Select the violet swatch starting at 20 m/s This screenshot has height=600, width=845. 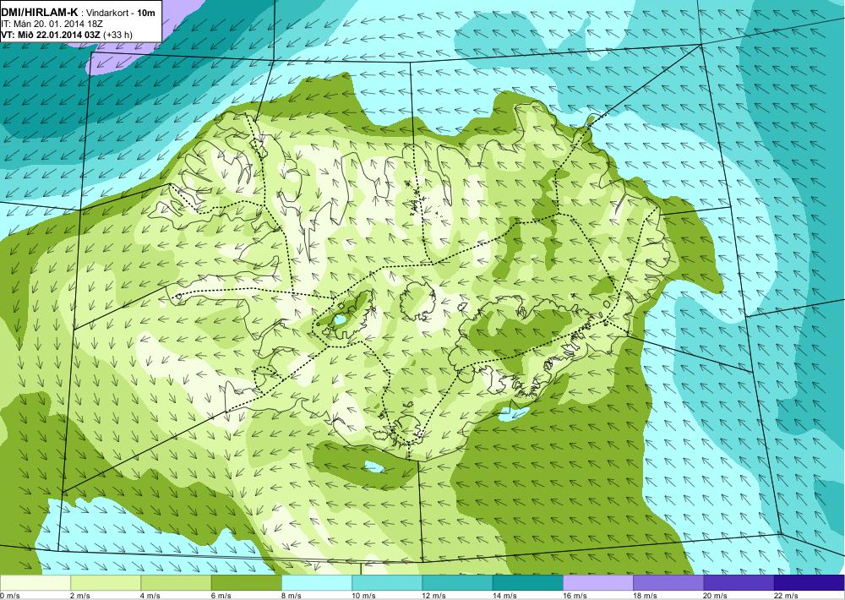tap(739, 583)
